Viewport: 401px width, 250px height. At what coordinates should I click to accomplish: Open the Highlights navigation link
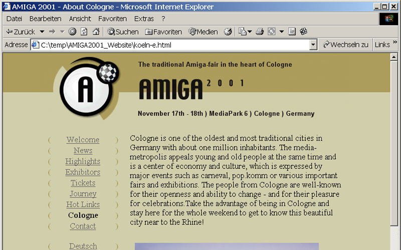[x=83, y=161]
